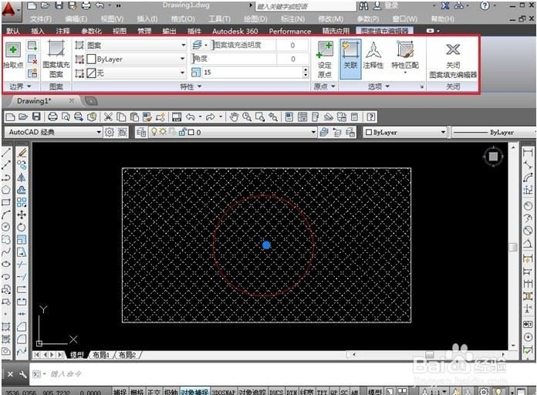
Task: Click the Cut scissors icon in standard toolbar
Action: [108, 116]
